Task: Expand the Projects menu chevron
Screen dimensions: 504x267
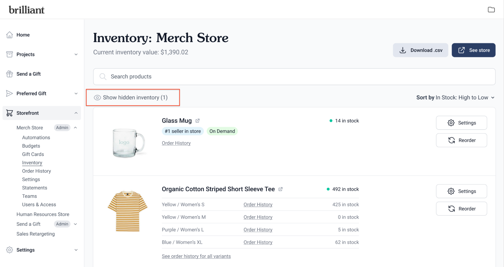Action: [76, 54]
